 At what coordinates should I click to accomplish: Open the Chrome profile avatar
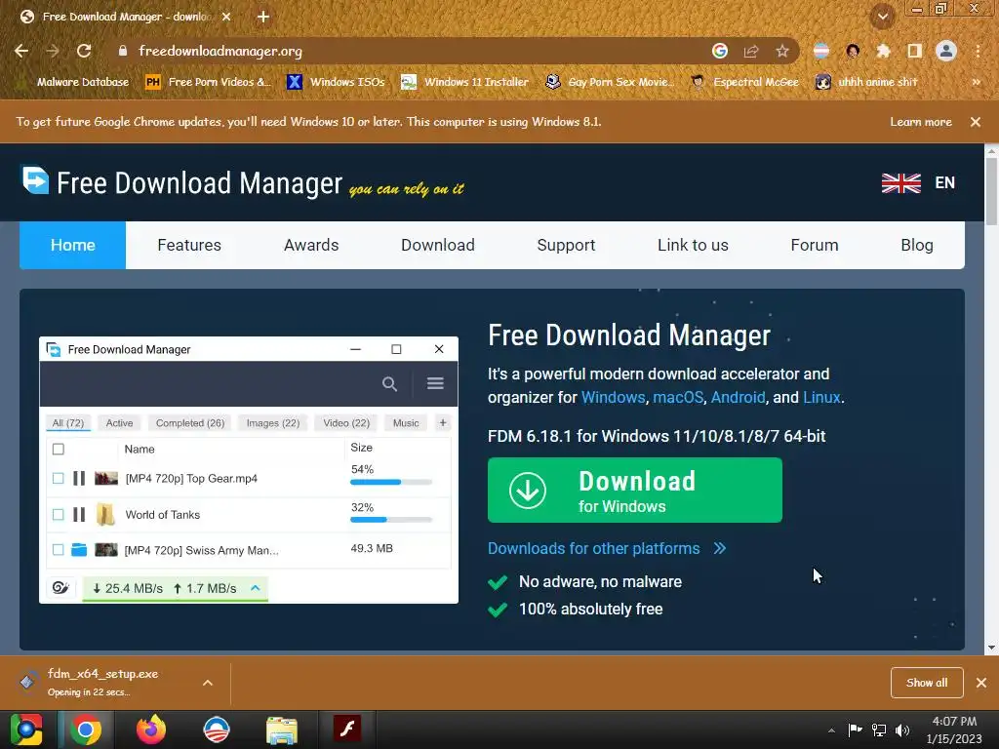click(x=946, y=51)
